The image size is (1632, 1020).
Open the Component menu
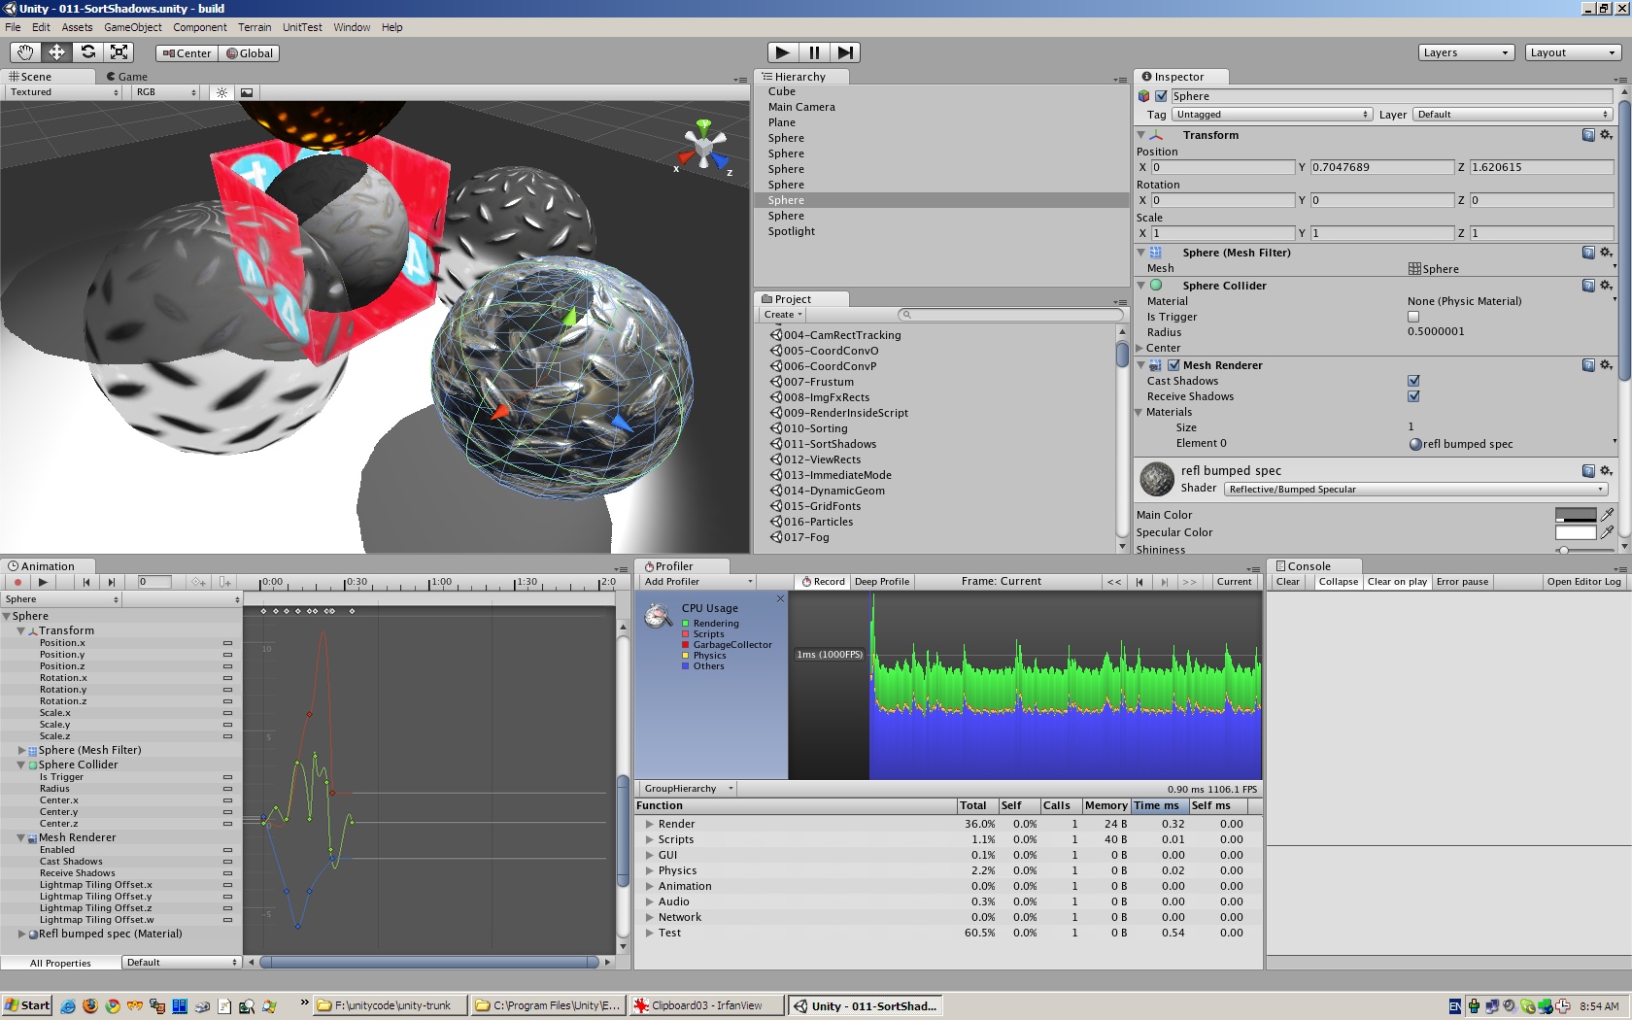(200, 27)
